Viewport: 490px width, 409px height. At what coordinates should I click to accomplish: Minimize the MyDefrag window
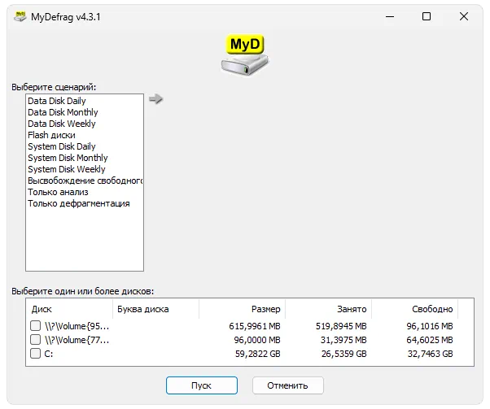tap(390, 16)
